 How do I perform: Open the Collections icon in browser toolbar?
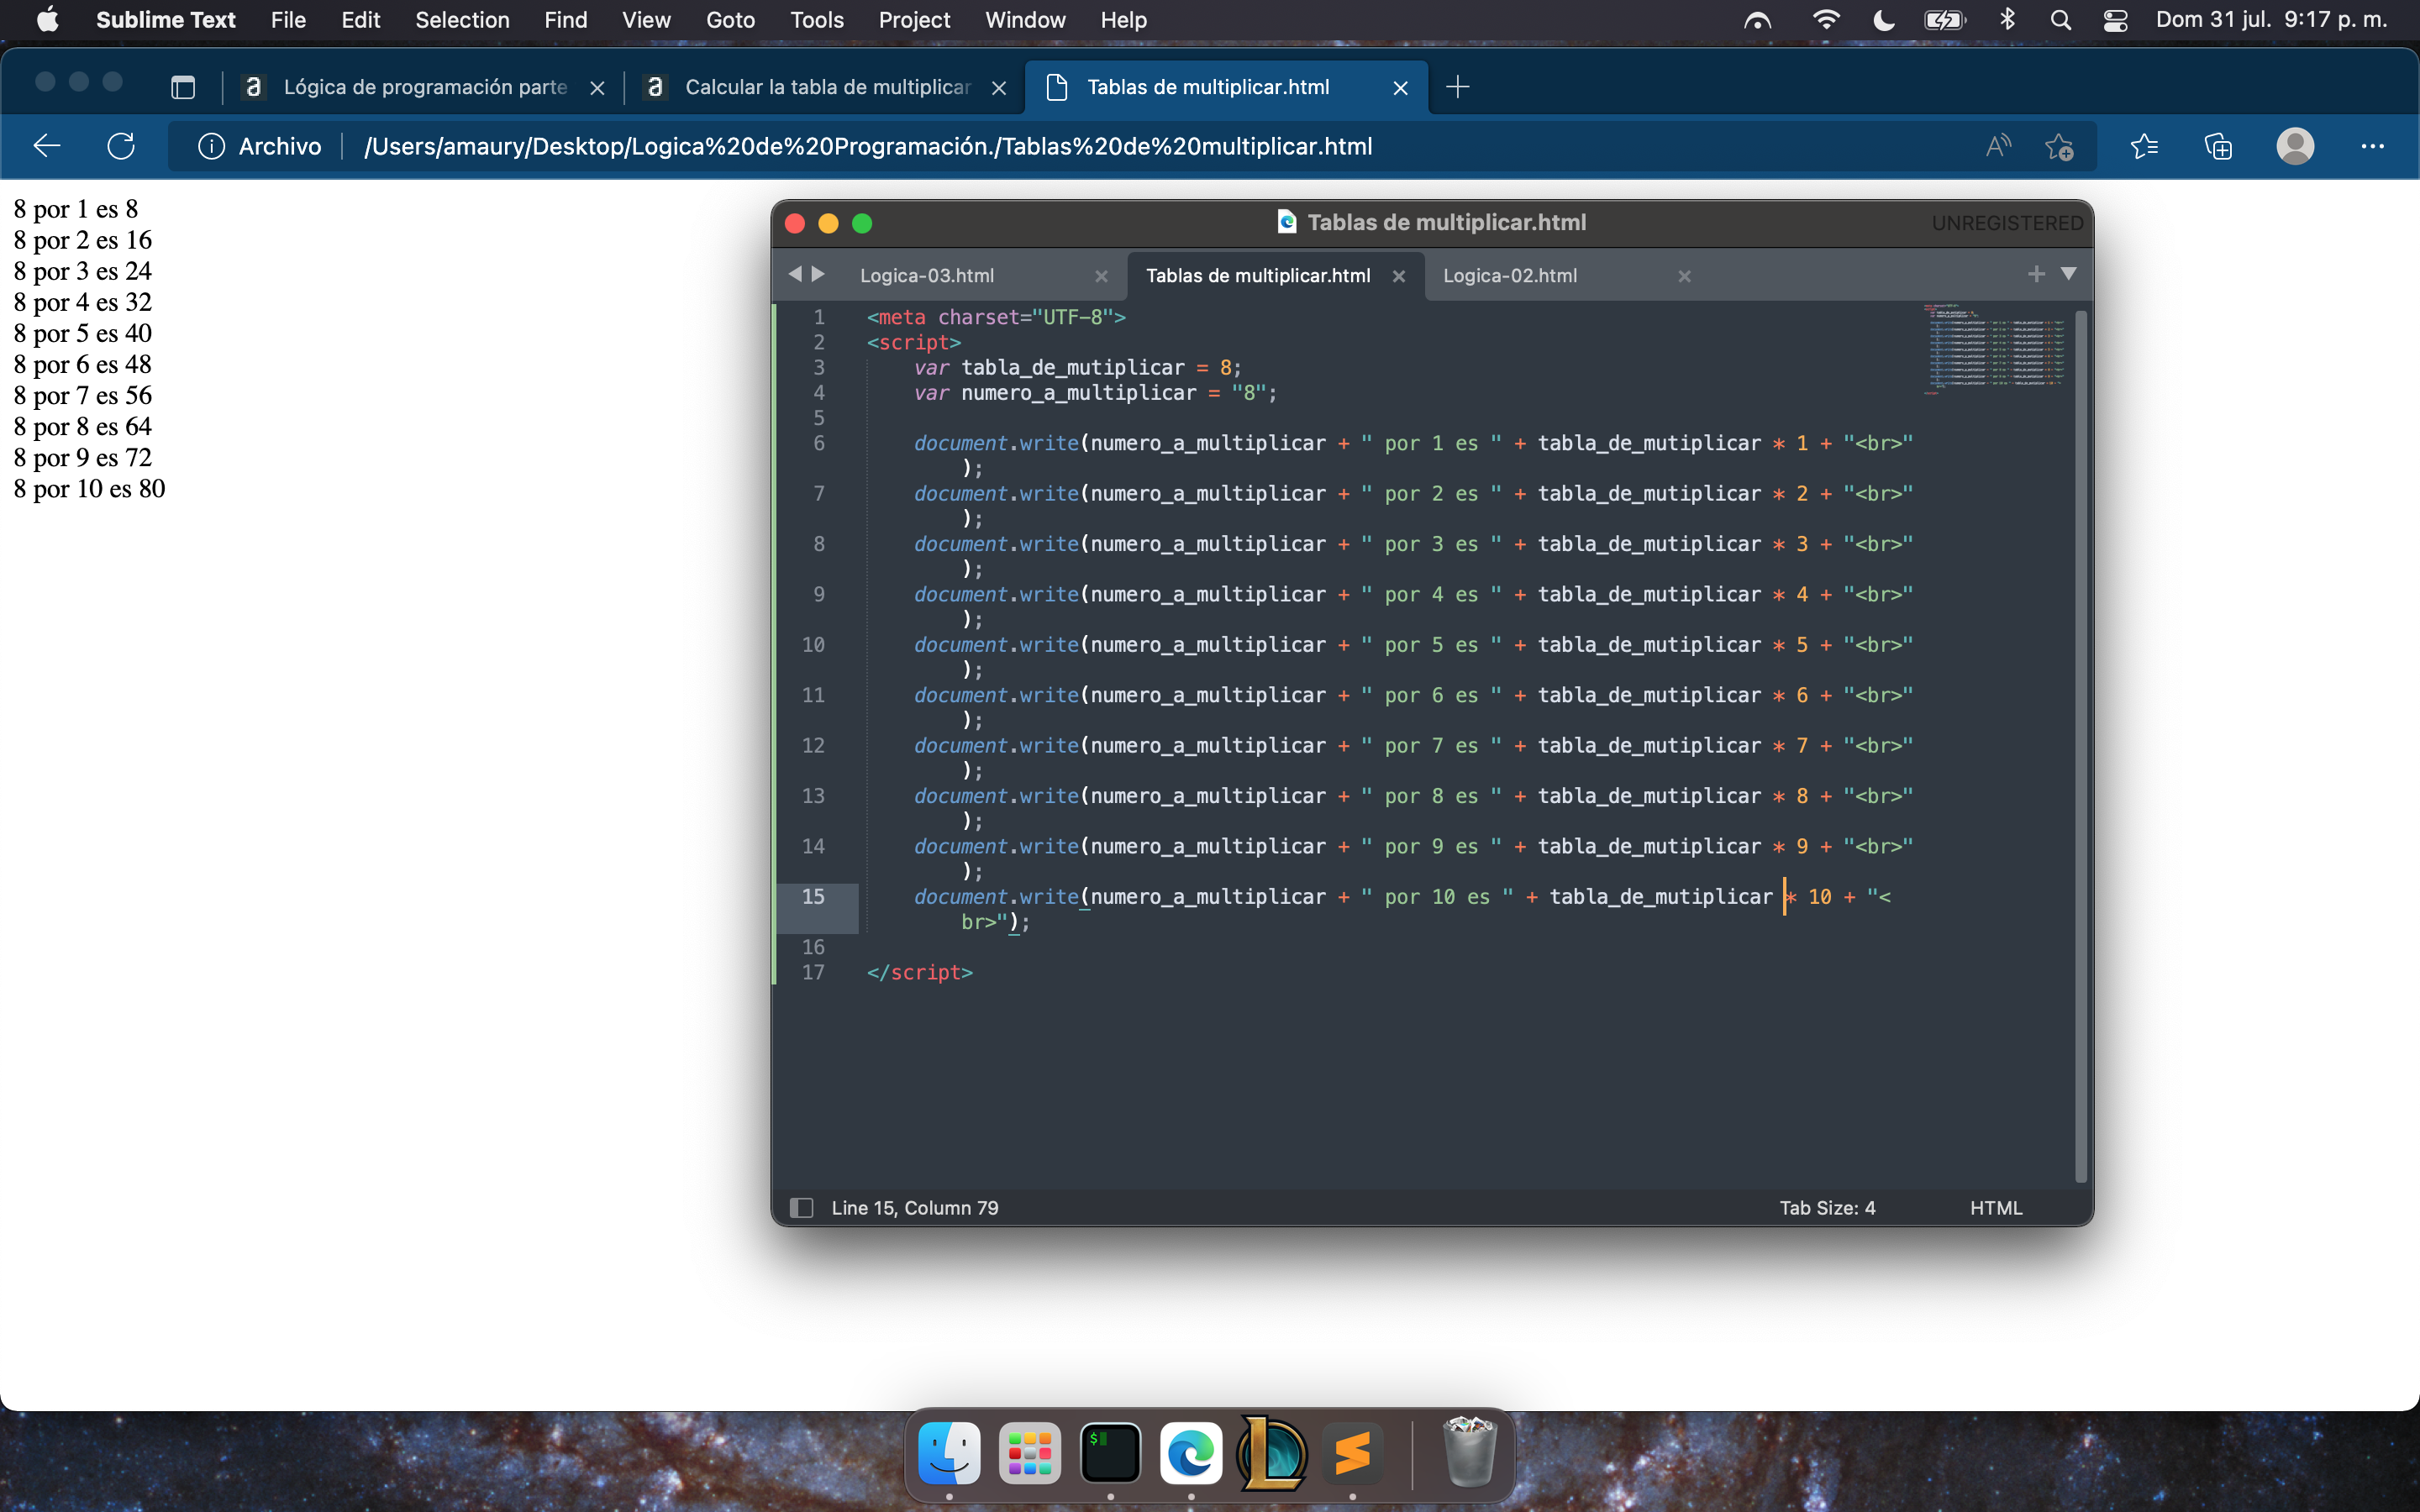(2218, 146)
